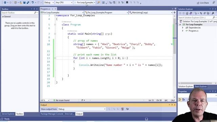
Task: Open the Any CPU platform dropdown
Action: [64, 2]
